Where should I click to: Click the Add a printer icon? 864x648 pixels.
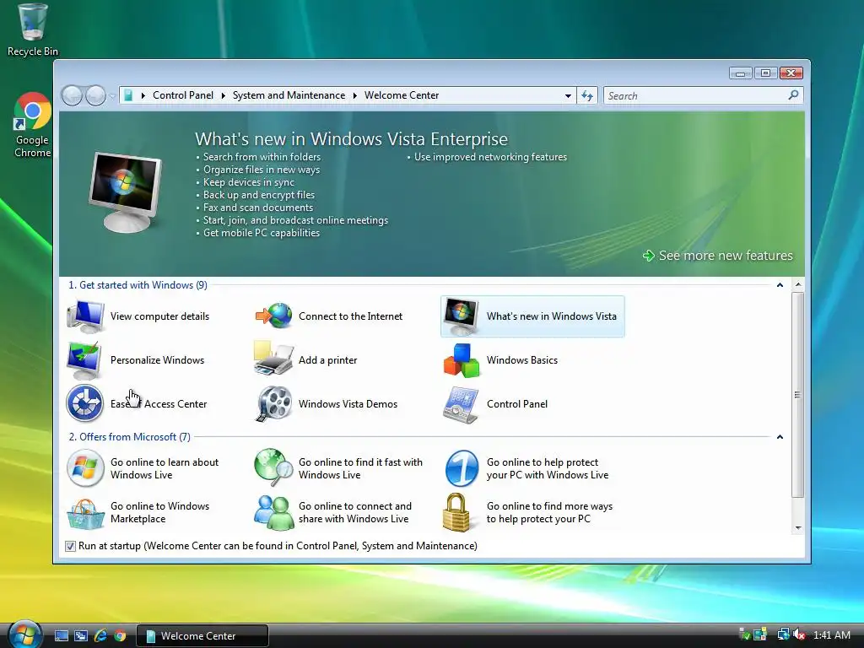click(x=273, y=358)
